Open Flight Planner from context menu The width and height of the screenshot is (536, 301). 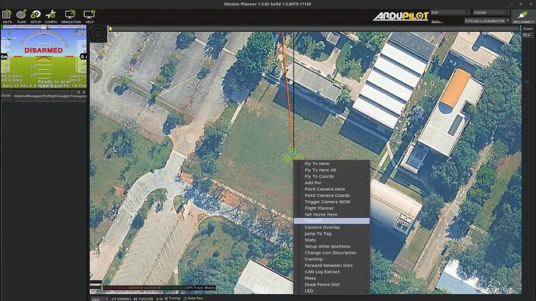pyautogui.click(x=332, y=208)
